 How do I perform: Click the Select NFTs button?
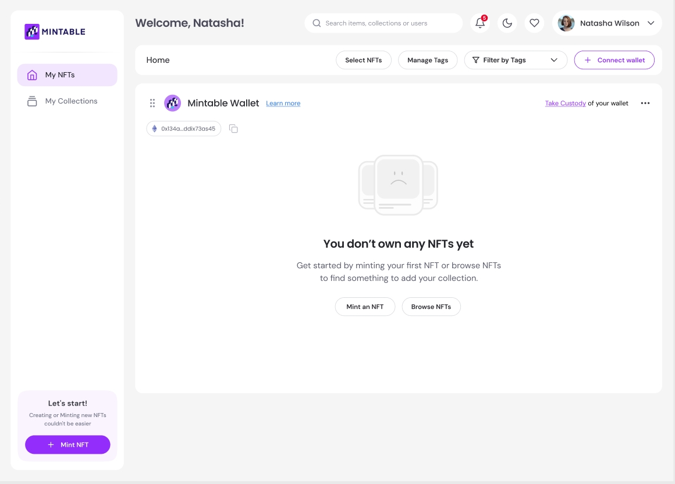point(363,60)
